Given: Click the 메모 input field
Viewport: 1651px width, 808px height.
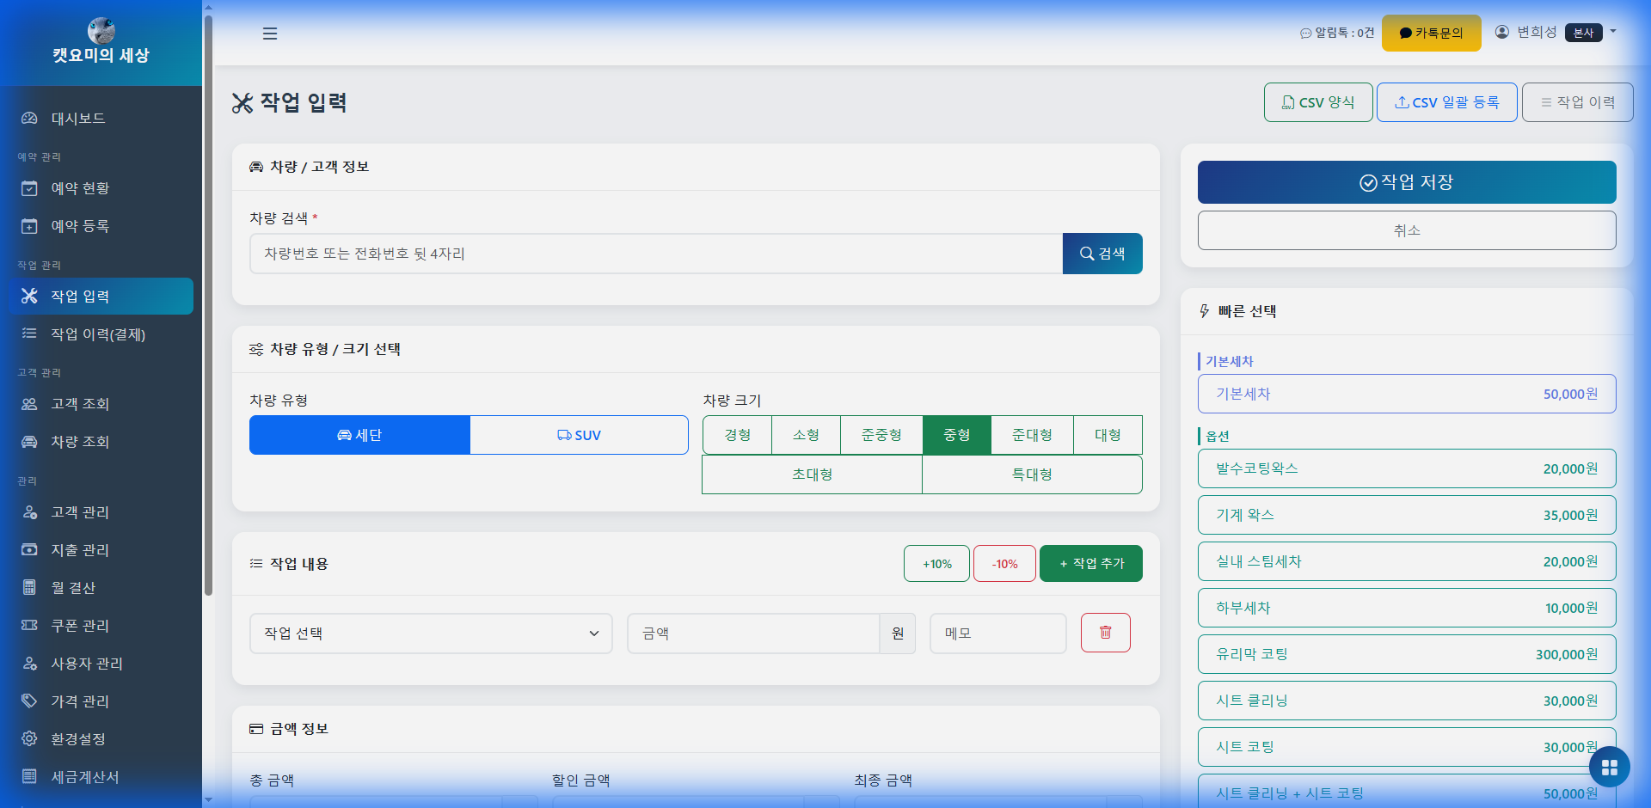Looking at the screenshot, I should coord(998,634).
